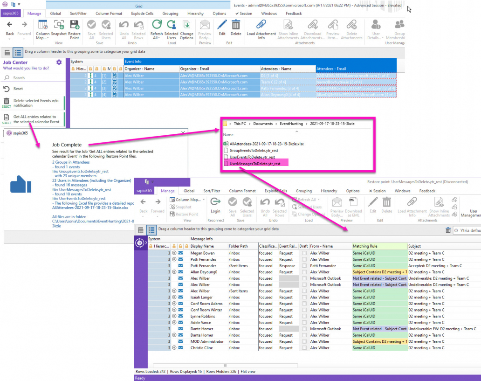The height and width of the screenshot is (381, 481).
Task: Open Hierarchy tab in Events window
Action: [195, 14]
